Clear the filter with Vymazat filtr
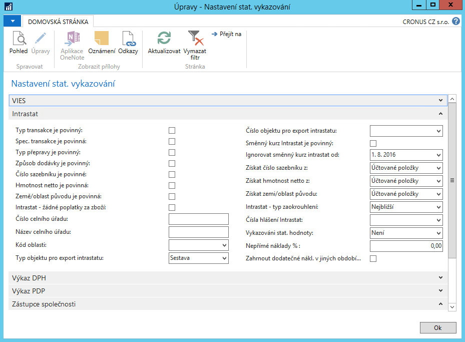 tap(195, 46)
